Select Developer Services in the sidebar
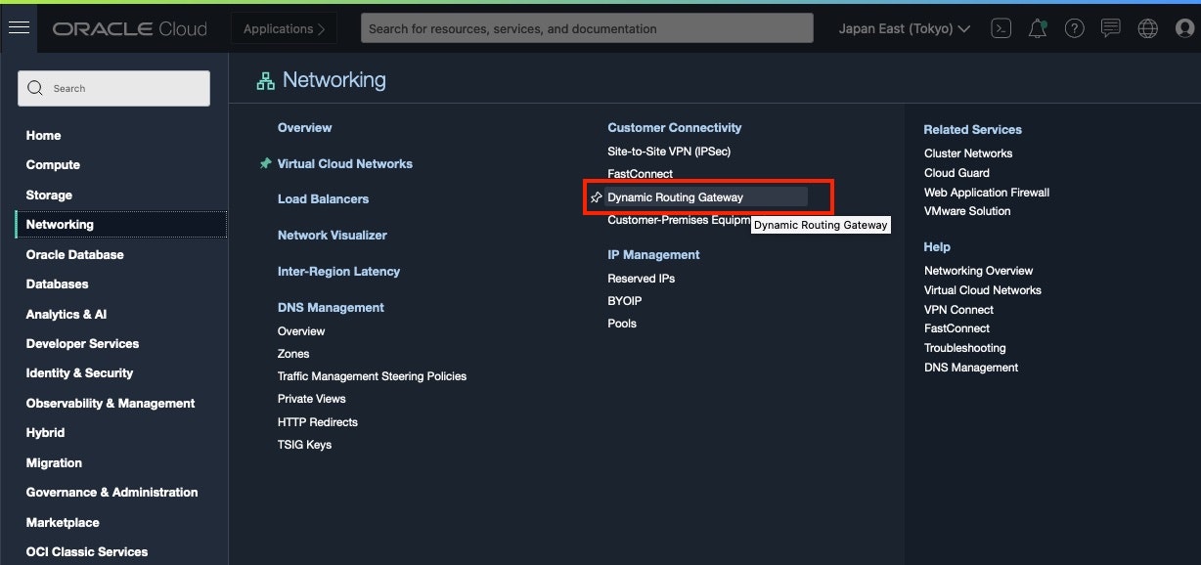1201x565 pixels. (x=82, y=344)
